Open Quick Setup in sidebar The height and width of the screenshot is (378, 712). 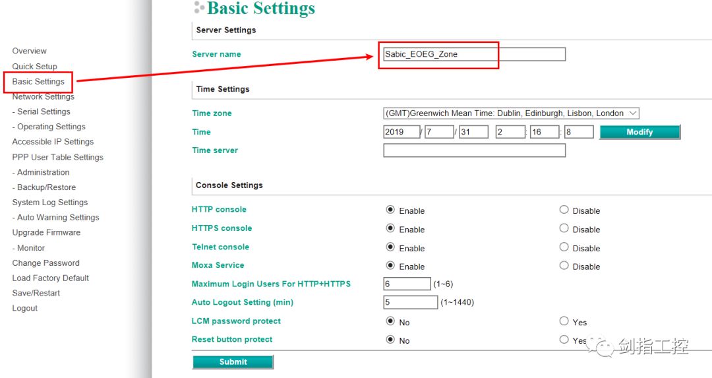(x=34, y=67)
